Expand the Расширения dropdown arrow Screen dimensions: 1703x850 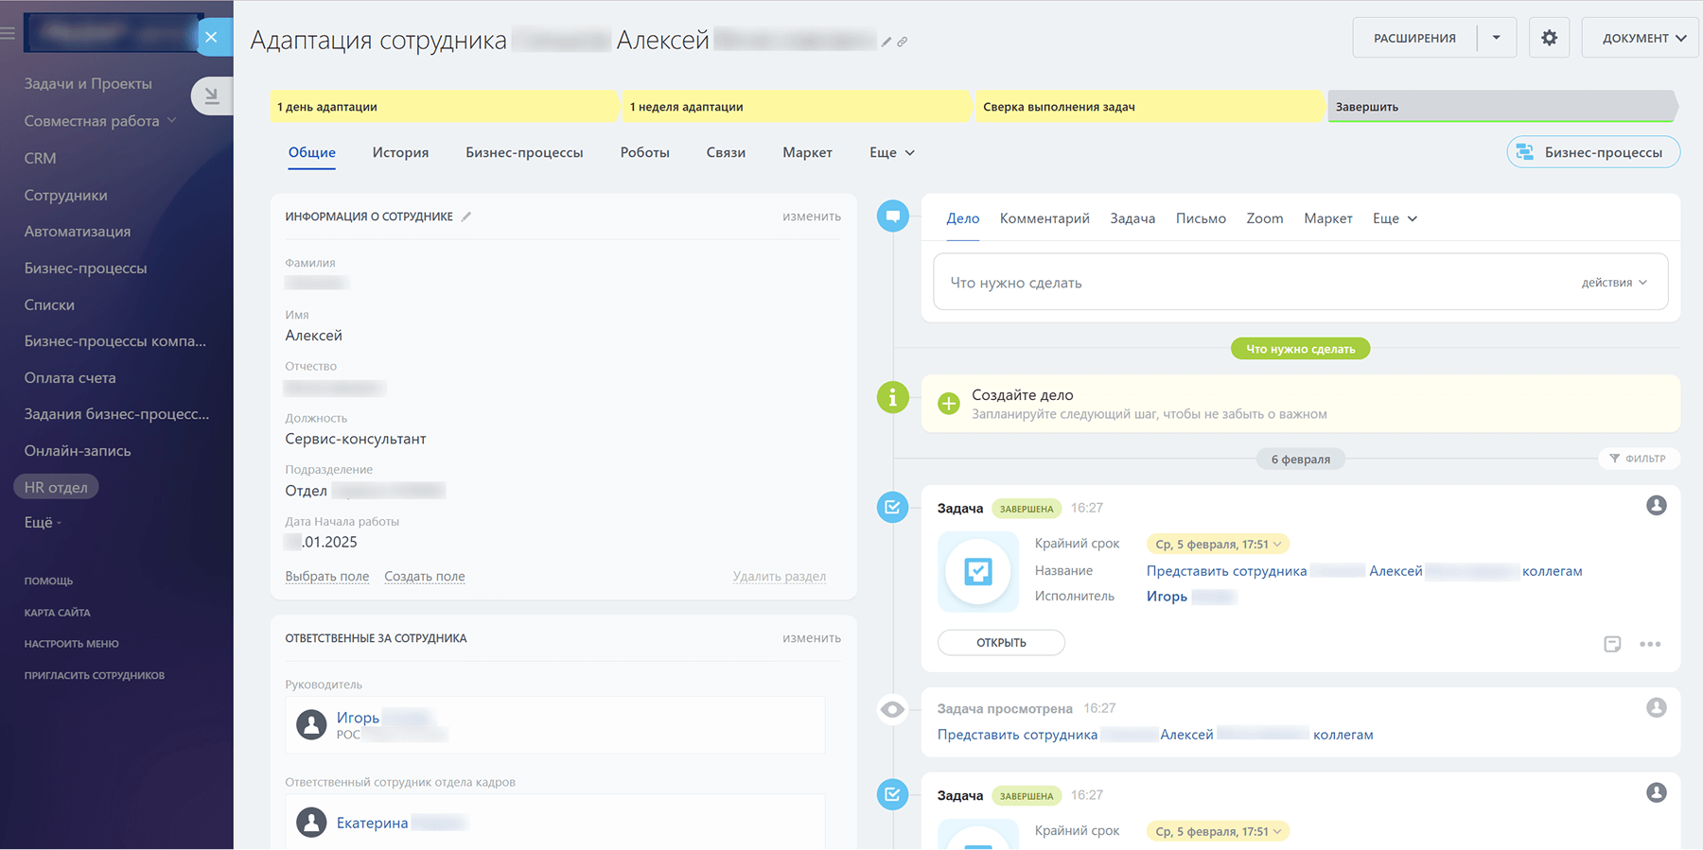[1496, 38]
